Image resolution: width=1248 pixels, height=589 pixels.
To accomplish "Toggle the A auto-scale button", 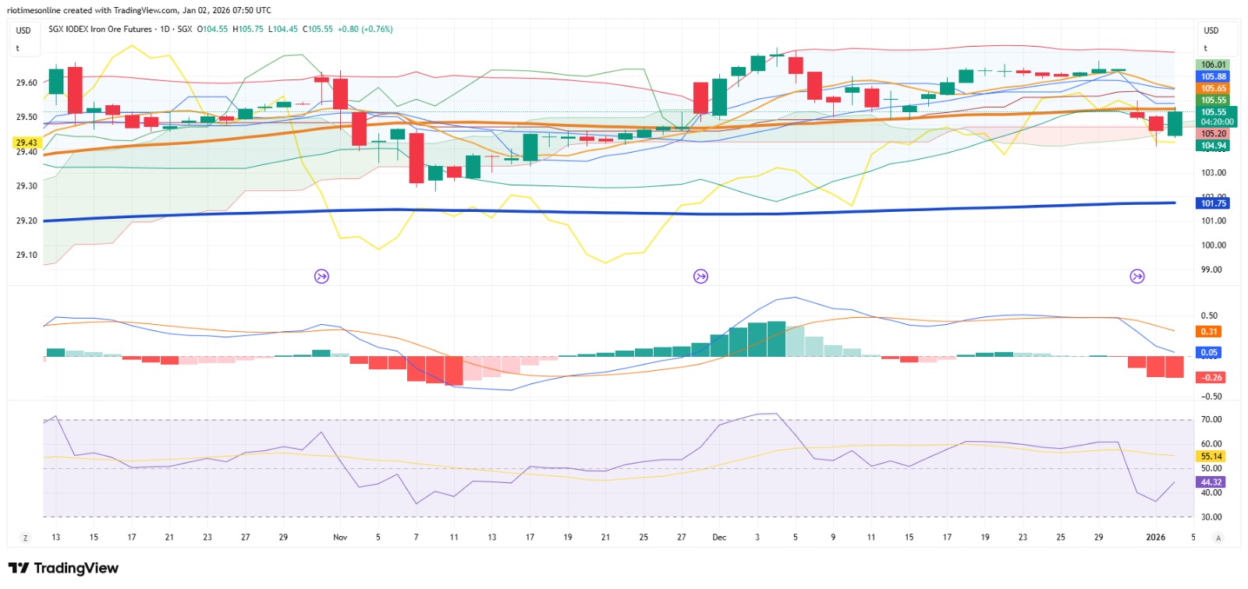I will pyautogui.click(x=1218, y=538).
